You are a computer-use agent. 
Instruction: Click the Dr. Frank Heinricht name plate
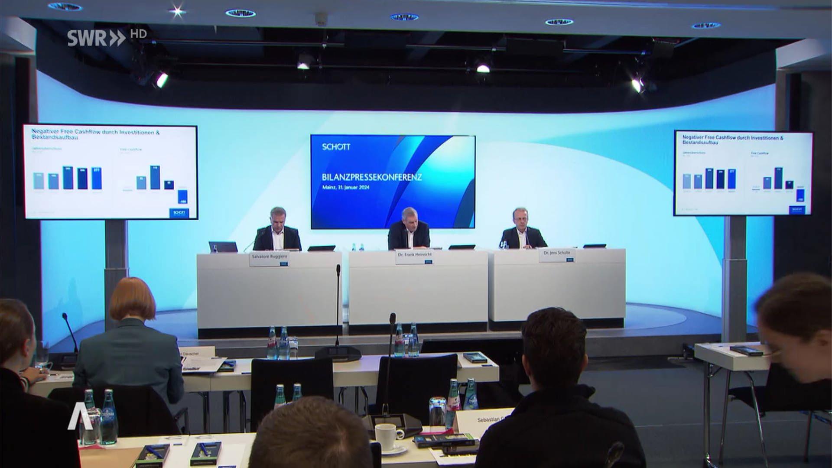[415, 255]
